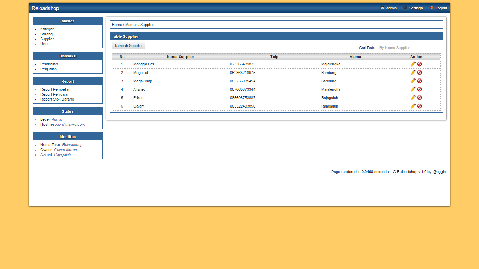Viewport: 479px width, 269px height.
Task: Click the Home breadcrumb link
Action: click(117, 25)
